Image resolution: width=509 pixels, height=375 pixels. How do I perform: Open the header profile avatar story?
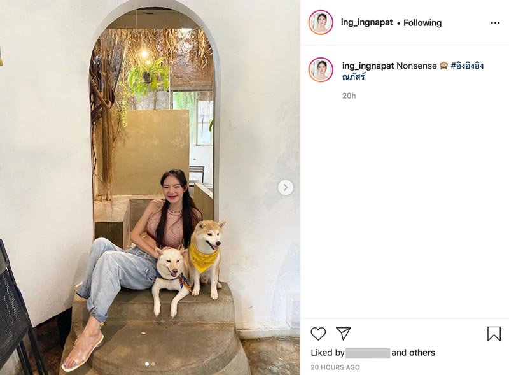[x=321, y=22]
